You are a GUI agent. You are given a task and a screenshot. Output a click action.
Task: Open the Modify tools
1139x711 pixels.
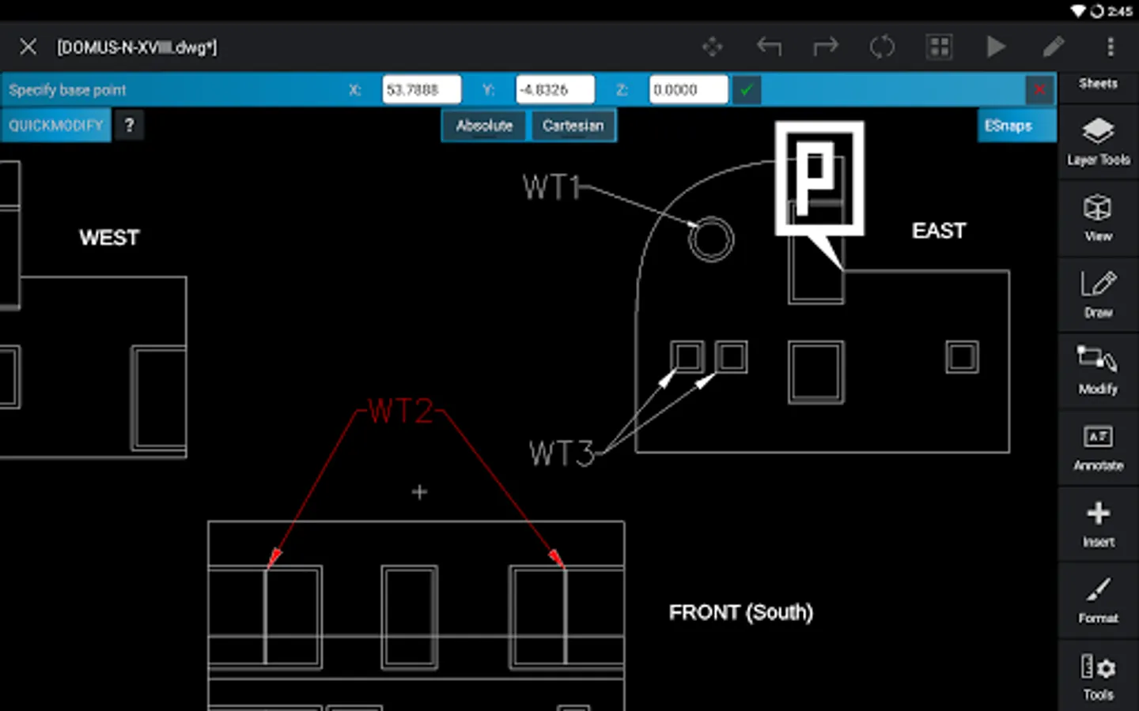[1098, 371]
